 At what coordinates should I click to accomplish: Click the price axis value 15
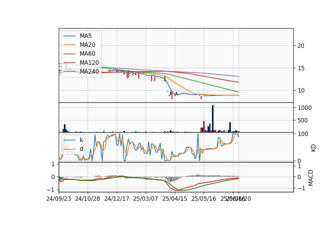point(301,68)
